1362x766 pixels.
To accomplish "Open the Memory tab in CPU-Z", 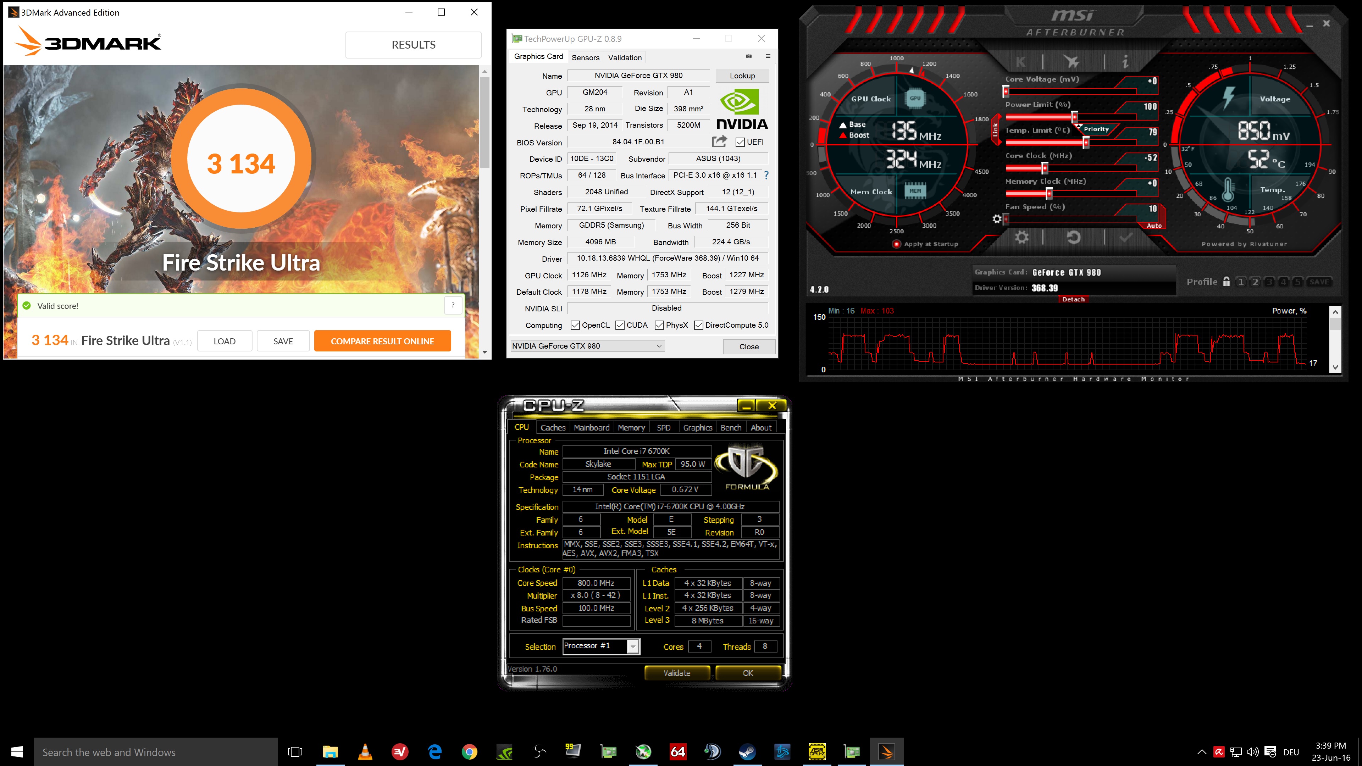I will (x=631, y=427).
